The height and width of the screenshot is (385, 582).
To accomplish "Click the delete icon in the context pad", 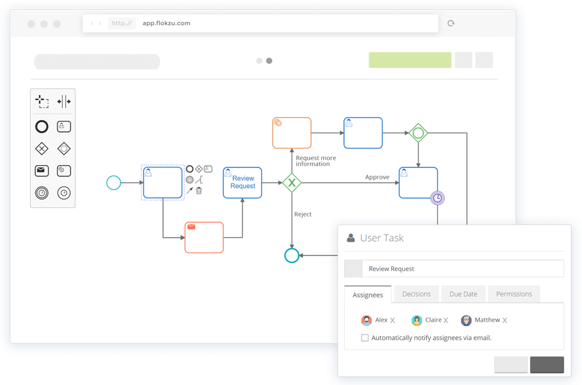I will pos(199,190).
